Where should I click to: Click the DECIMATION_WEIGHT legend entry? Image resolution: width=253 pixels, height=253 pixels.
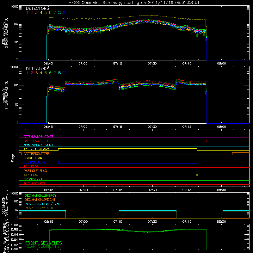(x=40, y=200)
